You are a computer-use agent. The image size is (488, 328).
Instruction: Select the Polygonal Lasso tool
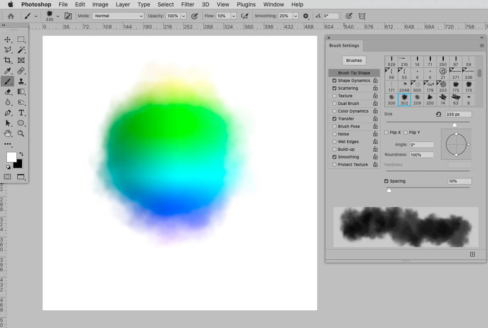click(8, 50)
